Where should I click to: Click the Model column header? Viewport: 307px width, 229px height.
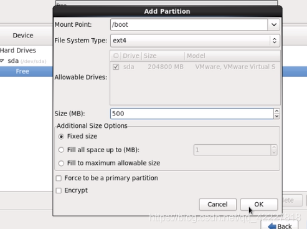point(232,56)
